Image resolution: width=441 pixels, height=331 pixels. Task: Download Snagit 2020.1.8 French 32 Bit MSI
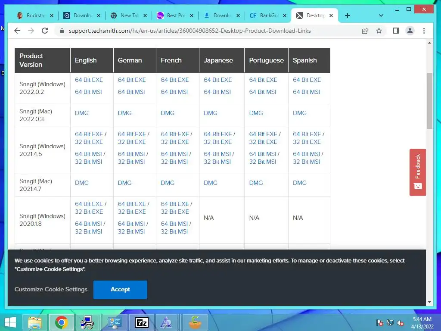(x=174, y=231)
